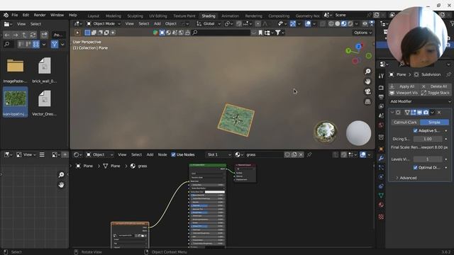Open the Object Mode dropdown

pos(104,23)
